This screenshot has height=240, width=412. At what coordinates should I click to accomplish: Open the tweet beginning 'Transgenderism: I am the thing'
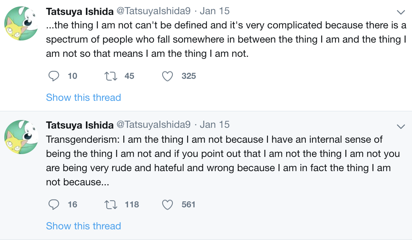(x=223, y=161)
